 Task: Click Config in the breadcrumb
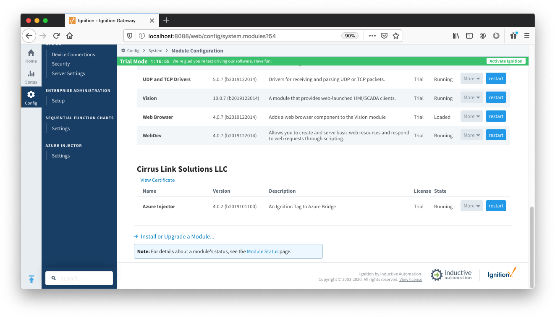[x=134, y=50]
